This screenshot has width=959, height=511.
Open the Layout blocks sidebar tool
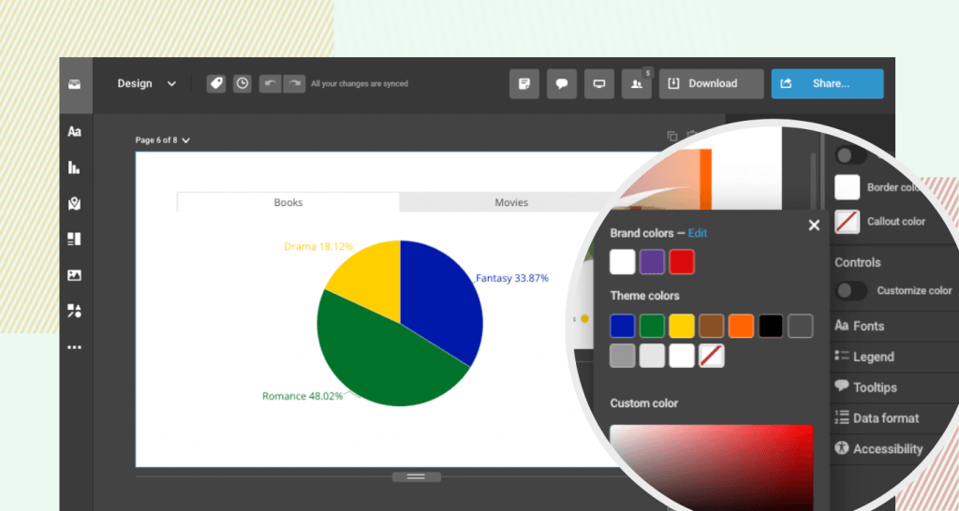tap(75, 239)
